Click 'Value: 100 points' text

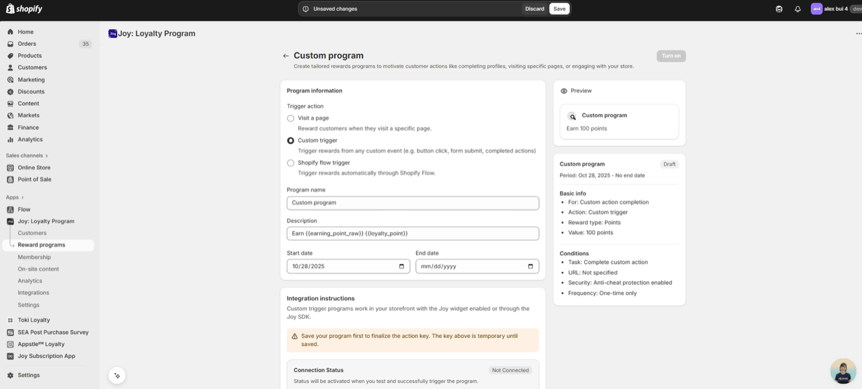pyautogui.click(x=591, y=233)
